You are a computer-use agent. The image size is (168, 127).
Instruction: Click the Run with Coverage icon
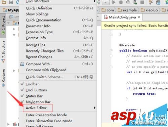(128, 2)
